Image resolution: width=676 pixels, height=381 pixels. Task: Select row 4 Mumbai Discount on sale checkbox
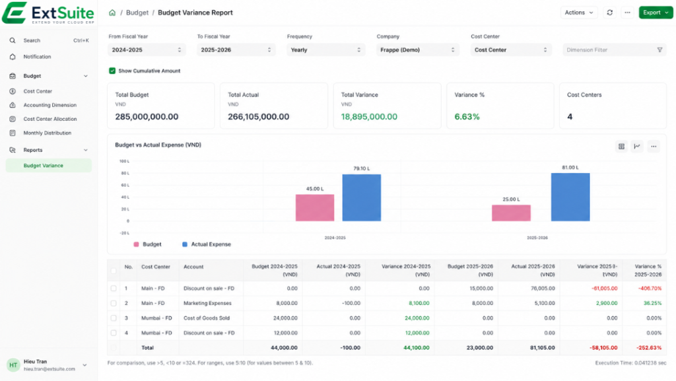[x=114, y=333]
